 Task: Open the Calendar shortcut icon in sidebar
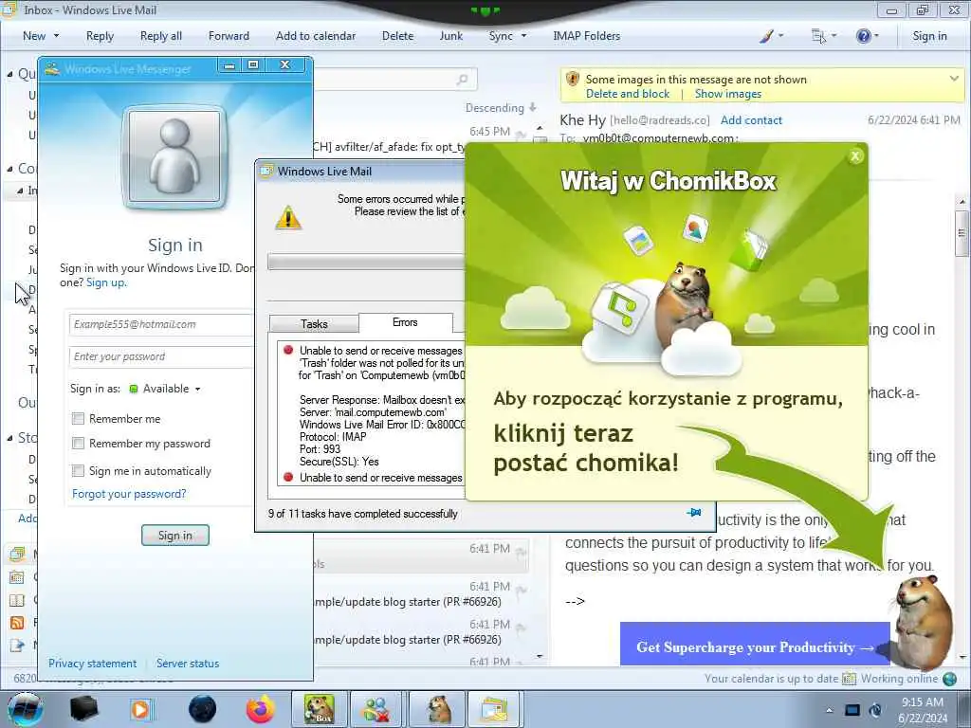tap(17, 577)
